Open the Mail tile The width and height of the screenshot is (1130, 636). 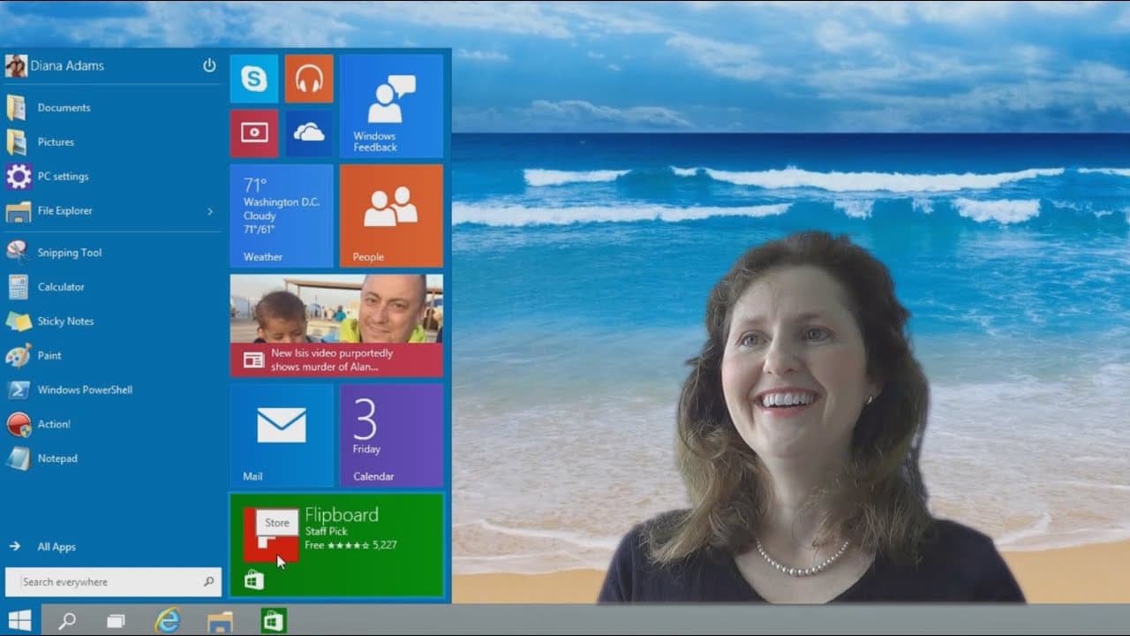tap(282, 435)
